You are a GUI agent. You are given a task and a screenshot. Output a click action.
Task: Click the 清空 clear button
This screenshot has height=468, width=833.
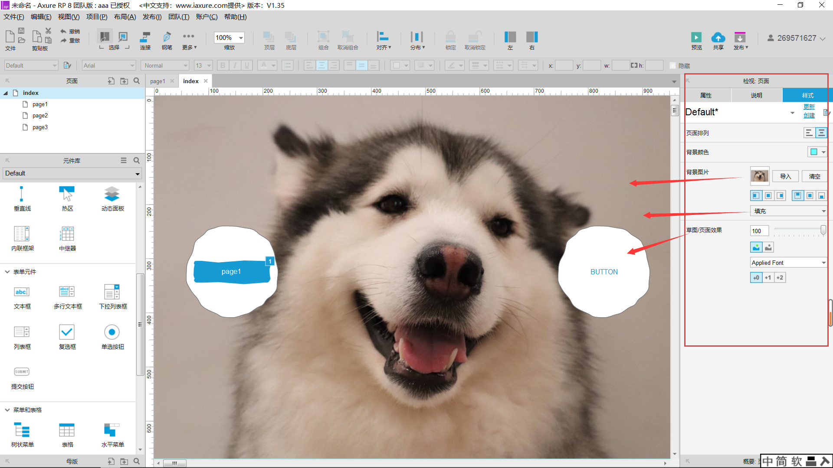(x=814, y=176)
